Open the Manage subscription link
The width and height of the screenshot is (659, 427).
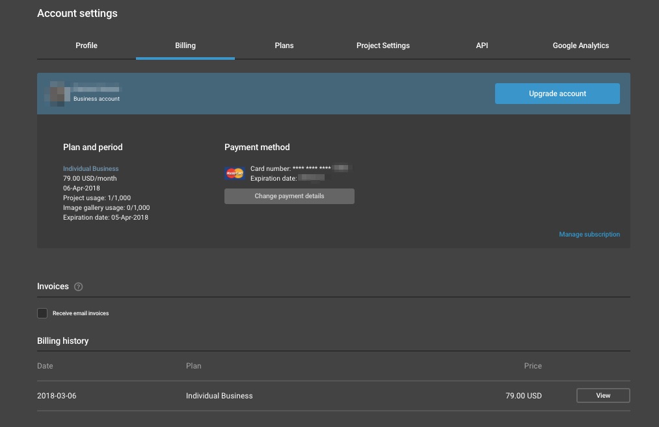click(589, 235)
